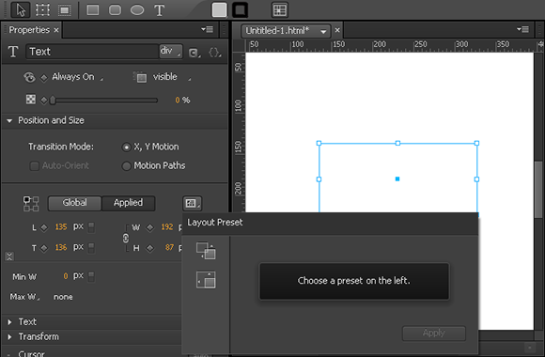Switch to Applied coordinates
This screenshot has height=357, width=545.
coord(128,203)
